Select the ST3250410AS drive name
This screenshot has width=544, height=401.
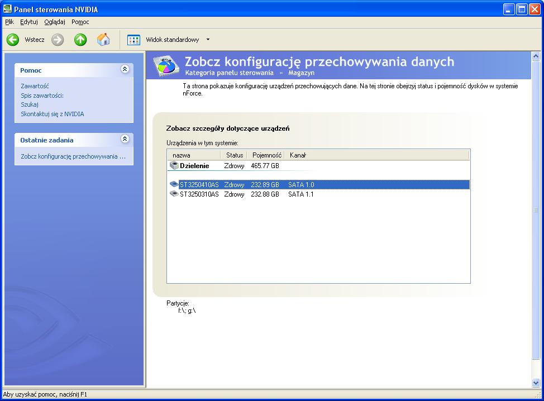199,184
